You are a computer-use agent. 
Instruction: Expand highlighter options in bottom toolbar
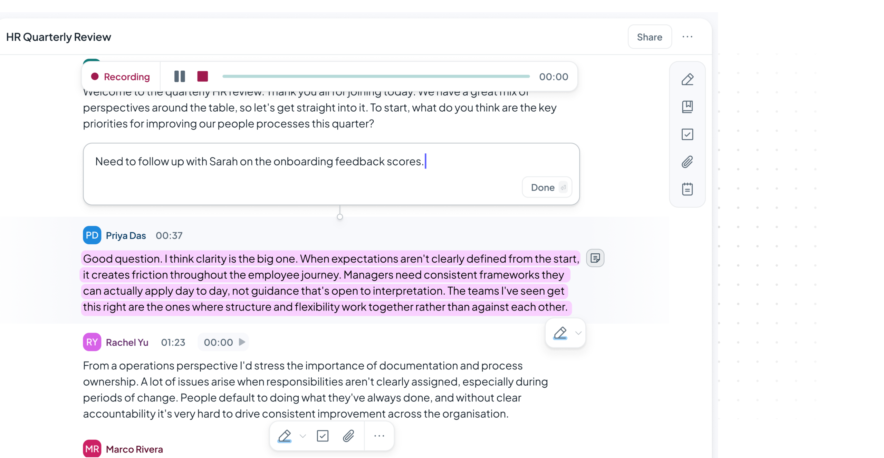303,436
